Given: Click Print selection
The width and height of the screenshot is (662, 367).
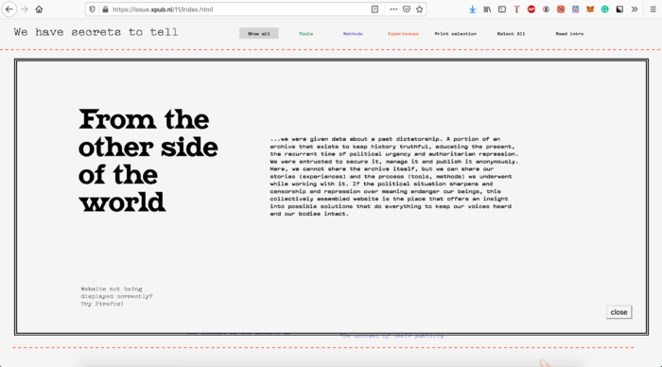Looking at the screenshot, I should coord(456,34).
